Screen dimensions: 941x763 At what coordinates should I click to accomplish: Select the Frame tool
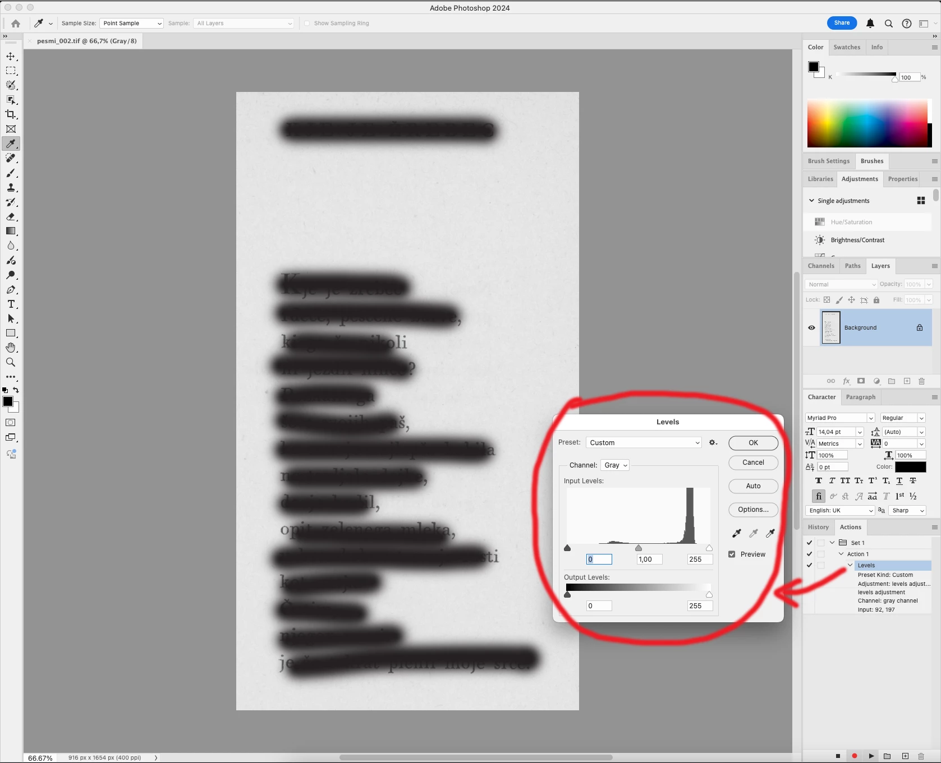pos(11,129)
